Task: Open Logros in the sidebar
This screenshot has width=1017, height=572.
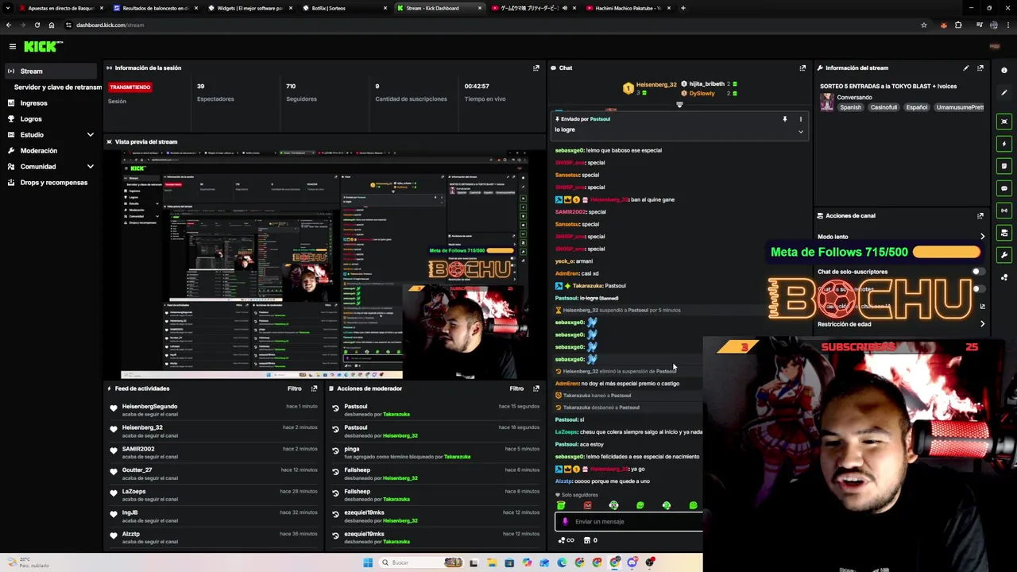Action: (31, 119)
